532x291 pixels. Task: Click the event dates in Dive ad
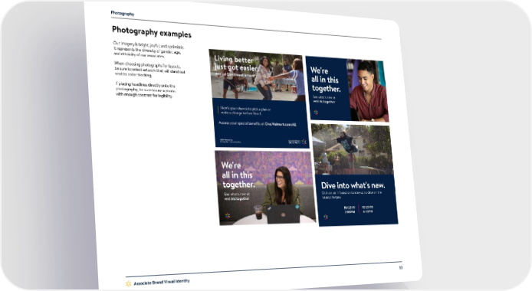(358, 209)
